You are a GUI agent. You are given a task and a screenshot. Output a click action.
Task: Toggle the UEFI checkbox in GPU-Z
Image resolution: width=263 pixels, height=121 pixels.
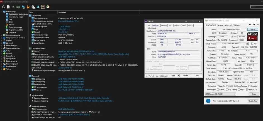[x=252, y=44]
